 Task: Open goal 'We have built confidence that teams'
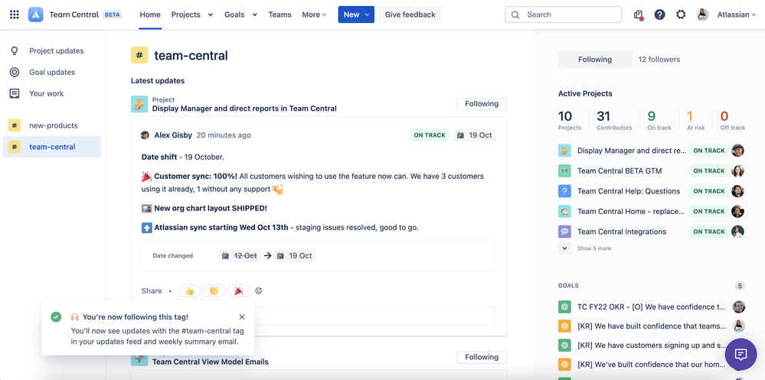point(652,326)
